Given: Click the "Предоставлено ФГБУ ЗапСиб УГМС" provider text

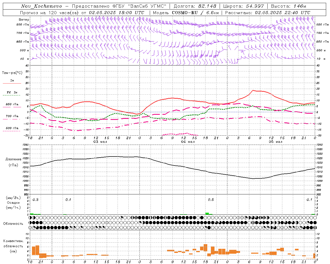Looking at the screenshot, I should click(119, 6).
